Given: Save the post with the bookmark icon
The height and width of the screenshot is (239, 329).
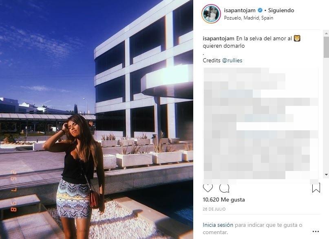Looking at the screenshot, I should (x=316, y=188).
